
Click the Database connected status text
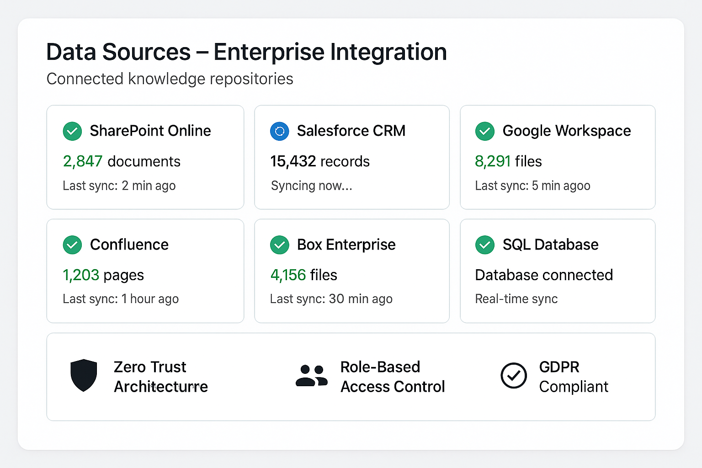coord(544,275)
